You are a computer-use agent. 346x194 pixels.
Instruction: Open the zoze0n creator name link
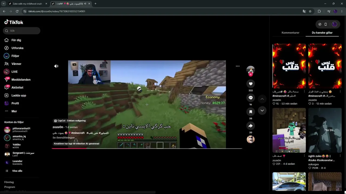[58, 127]
